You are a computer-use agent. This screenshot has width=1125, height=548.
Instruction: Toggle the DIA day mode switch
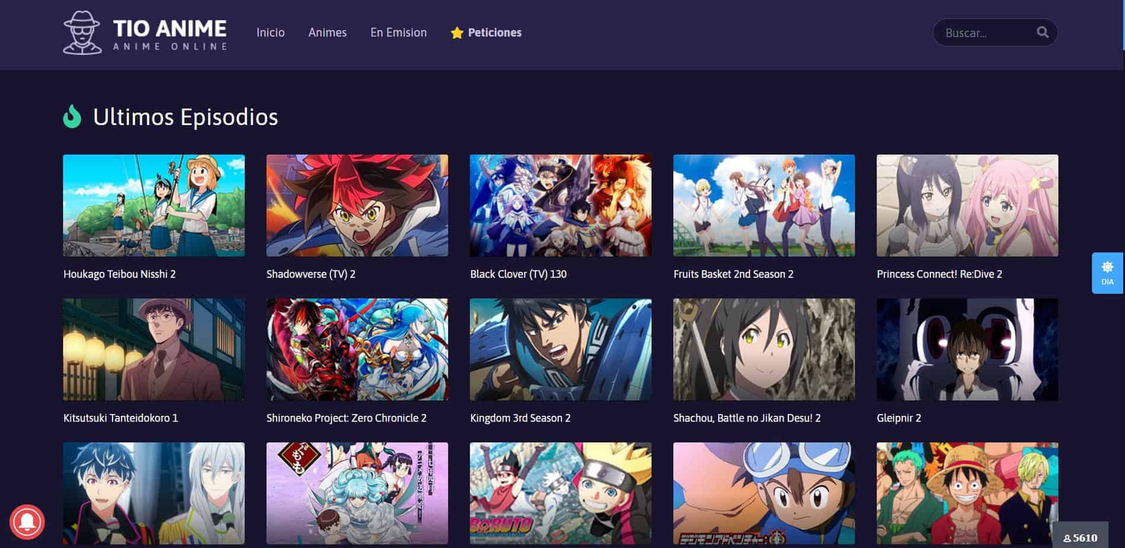click(1107, 273)
